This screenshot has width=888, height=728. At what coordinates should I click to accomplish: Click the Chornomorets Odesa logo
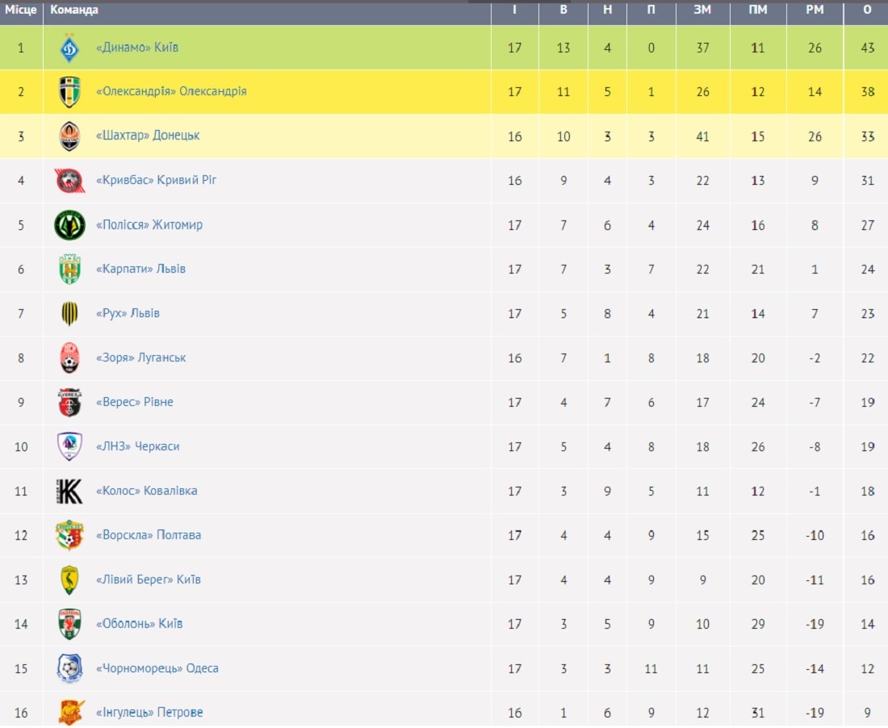point(69,668)
